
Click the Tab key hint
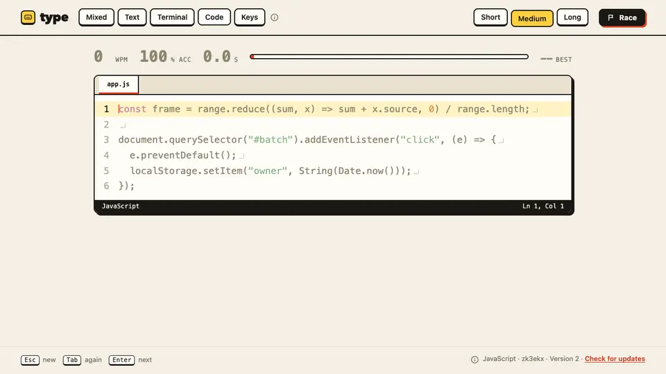[x=71, y=360]
